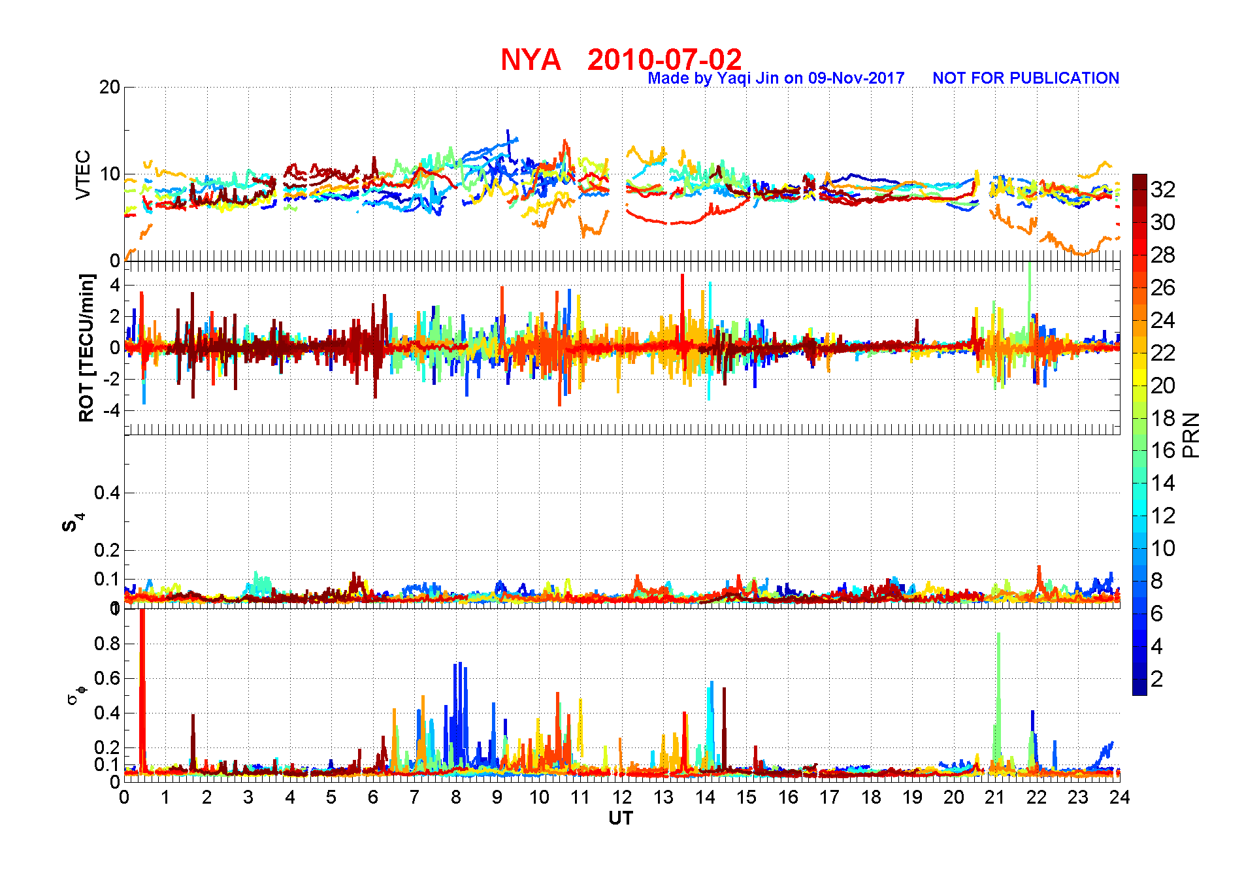Click the S4 y-axis tick 0.4
The image size is (1244, 869).
[x=107, y=493]
